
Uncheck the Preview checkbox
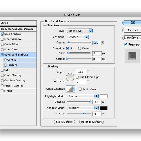pos(126,44)
